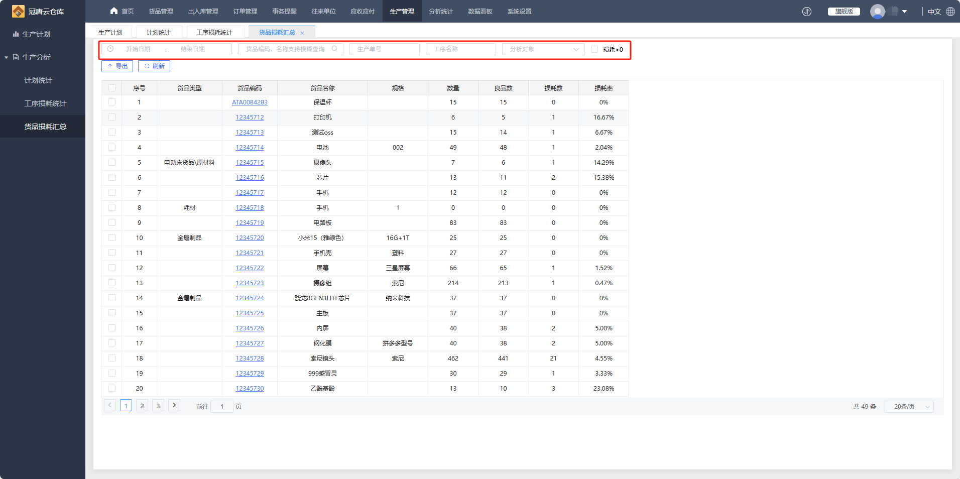
Task: Toggle the 损耗>0 checkbox
Action: pos(594,49)
